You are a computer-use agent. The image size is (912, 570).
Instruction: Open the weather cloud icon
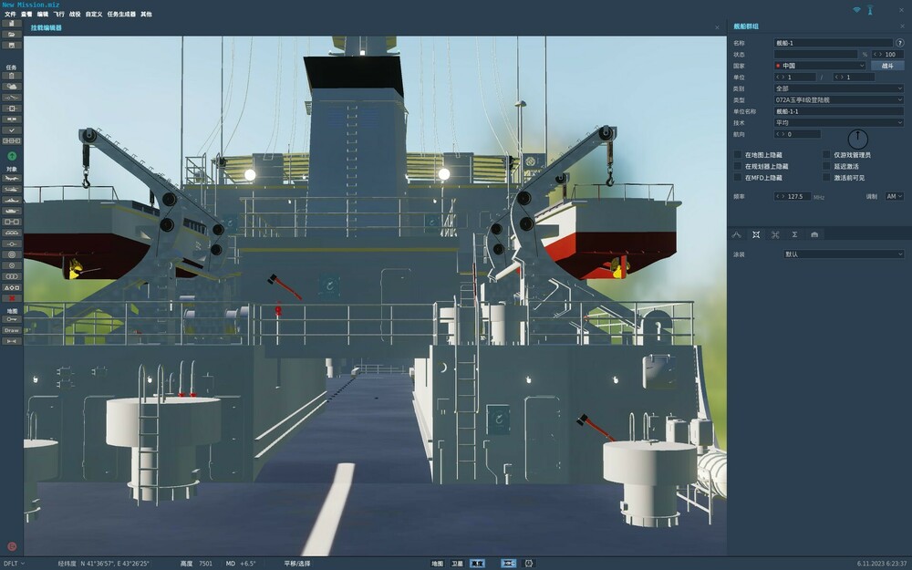(11, 87)
